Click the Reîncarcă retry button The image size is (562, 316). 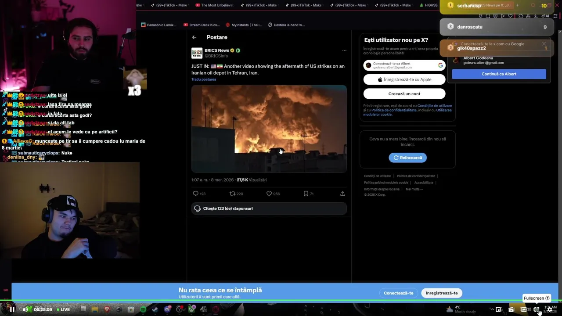(x=407, y=158)
